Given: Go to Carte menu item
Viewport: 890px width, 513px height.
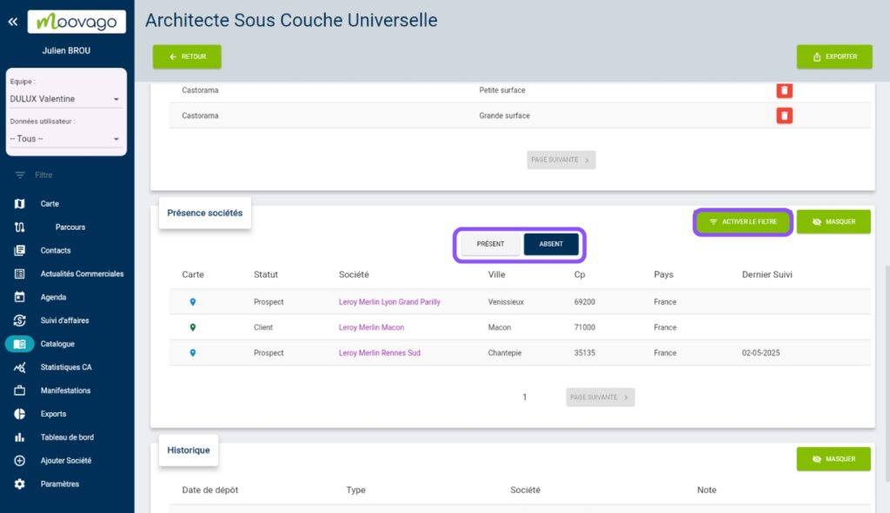Looking at the screenshot, I should [x=50, y=203].
